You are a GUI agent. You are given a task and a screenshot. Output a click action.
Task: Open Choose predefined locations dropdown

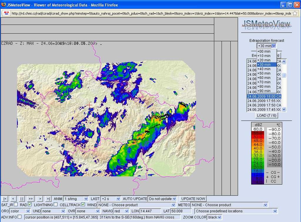pyautogui.click(x=236, y=211)
